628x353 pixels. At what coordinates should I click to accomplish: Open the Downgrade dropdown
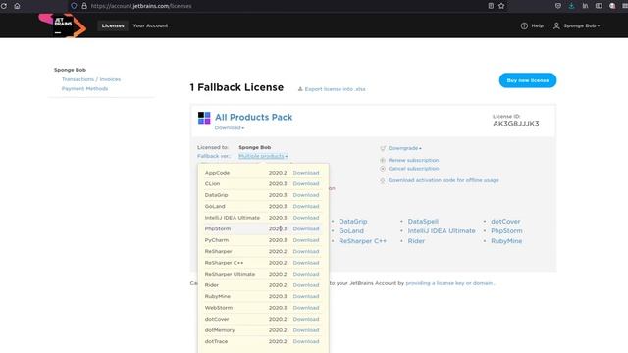(x=404, y=148)
